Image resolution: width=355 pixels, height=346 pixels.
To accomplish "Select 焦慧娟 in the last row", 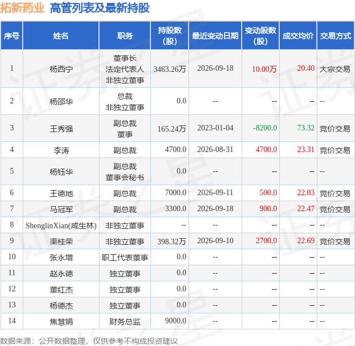I will point(61,322).
